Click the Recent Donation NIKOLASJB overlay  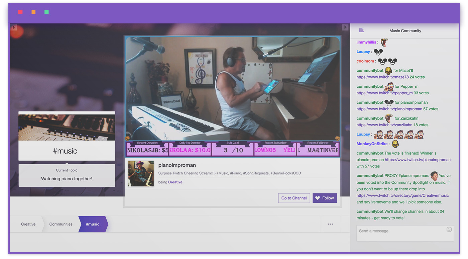click(147, 149)
